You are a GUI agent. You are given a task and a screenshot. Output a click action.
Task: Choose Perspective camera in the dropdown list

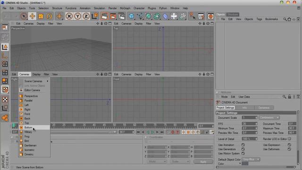click(34, 96)
